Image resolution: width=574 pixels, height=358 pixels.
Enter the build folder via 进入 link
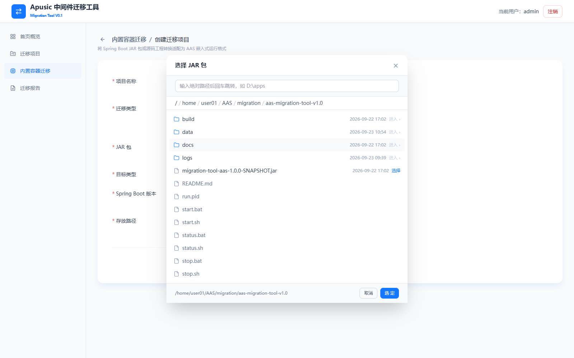pyautogui.click(x=395, y=119)
